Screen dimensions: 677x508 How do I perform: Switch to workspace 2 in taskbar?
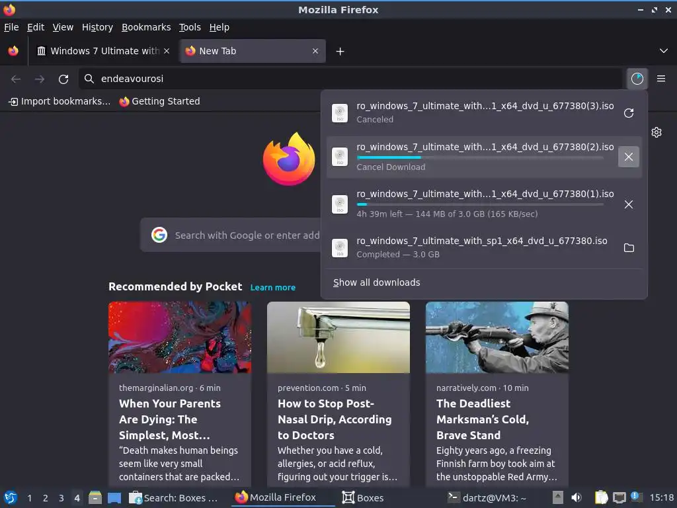46,498
